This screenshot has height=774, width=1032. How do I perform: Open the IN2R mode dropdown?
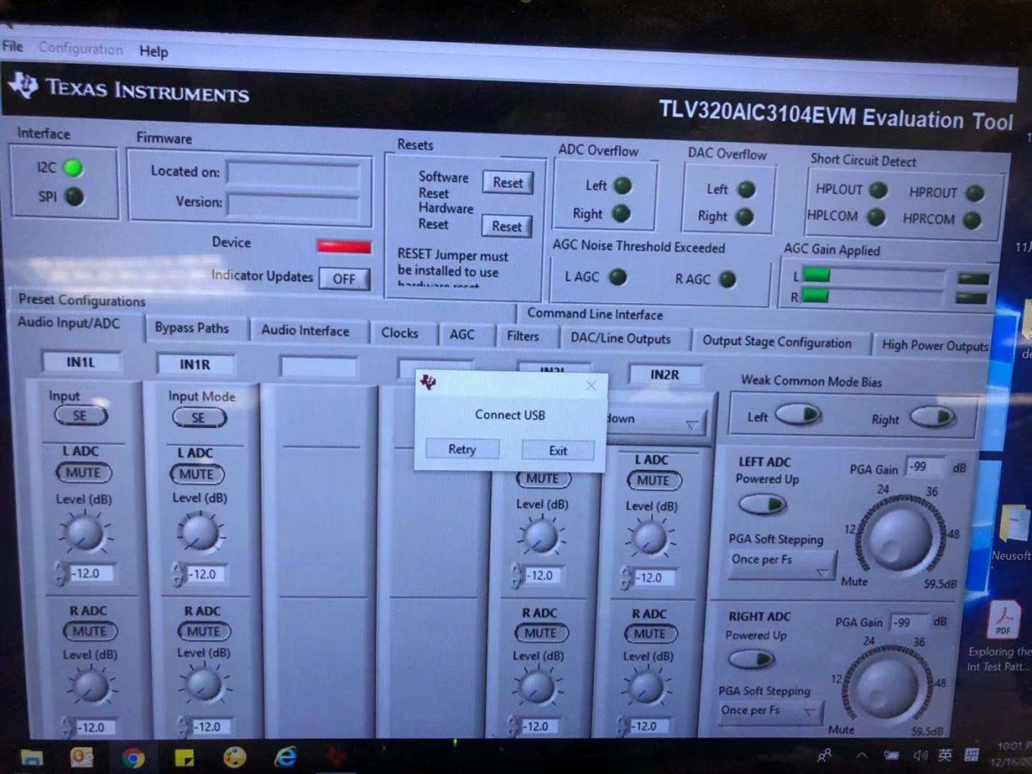click(x=656, y=419)
